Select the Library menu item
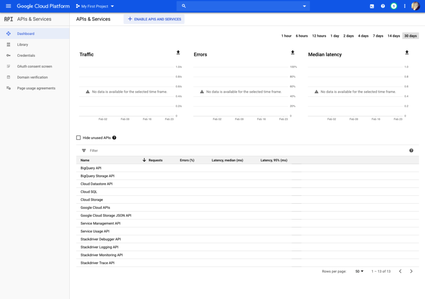The height and width of the screenshot is (299, 425). coord(35,45)
